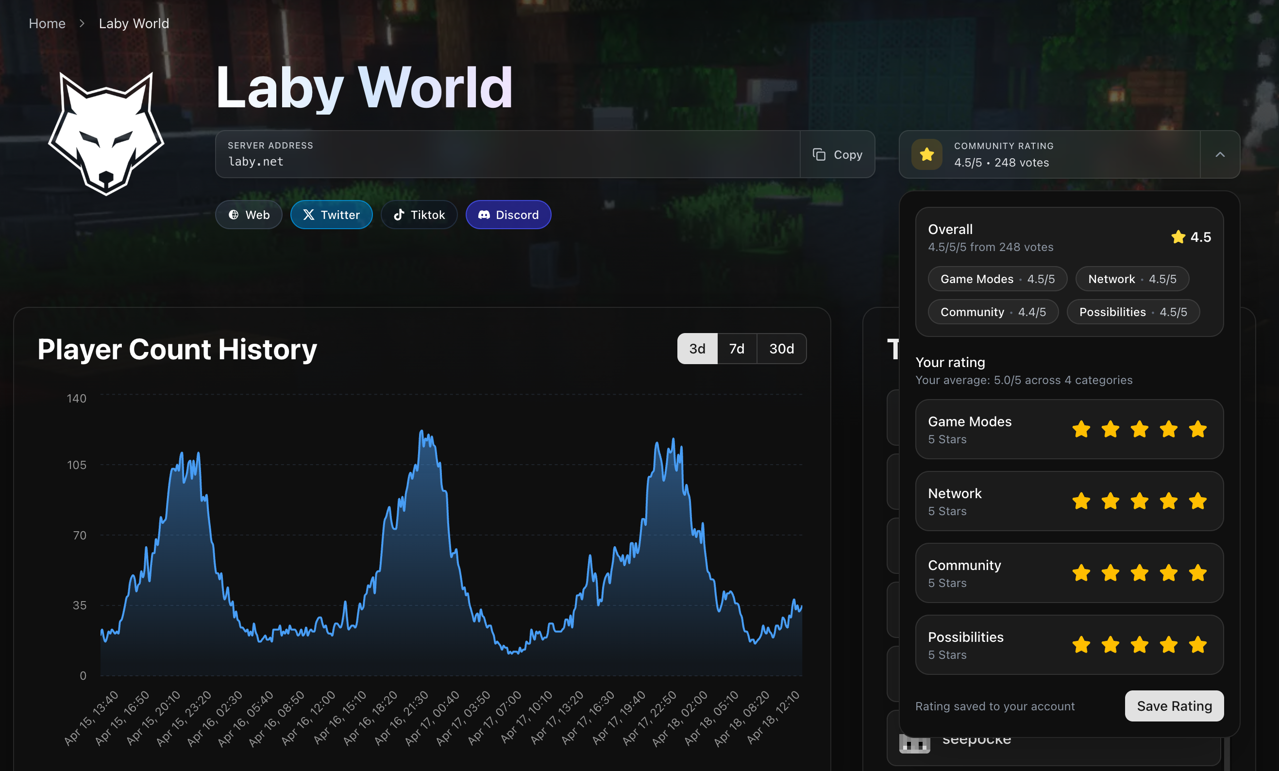Switch the chart to the 30d view
The height and width of the screenshot is (771, 1279).
pos(782,348)
